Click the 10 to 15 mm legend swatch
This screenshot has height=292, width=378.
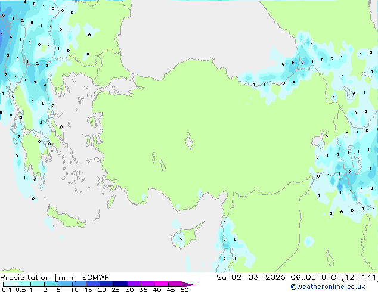[x=79, y=284]
